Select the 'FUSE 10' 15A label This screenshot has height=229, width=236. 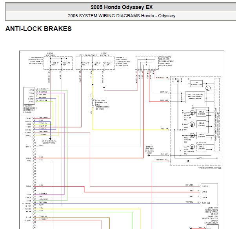[85, 64]
